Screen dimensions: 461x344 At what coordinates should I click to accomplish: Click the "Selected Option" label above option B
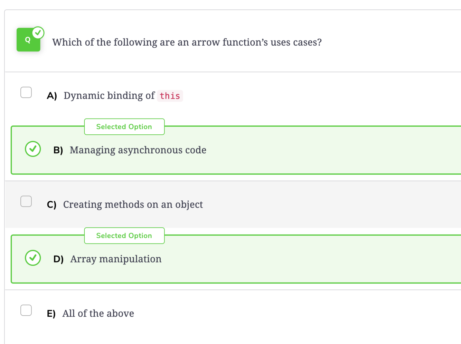click(x=124, y=127)
